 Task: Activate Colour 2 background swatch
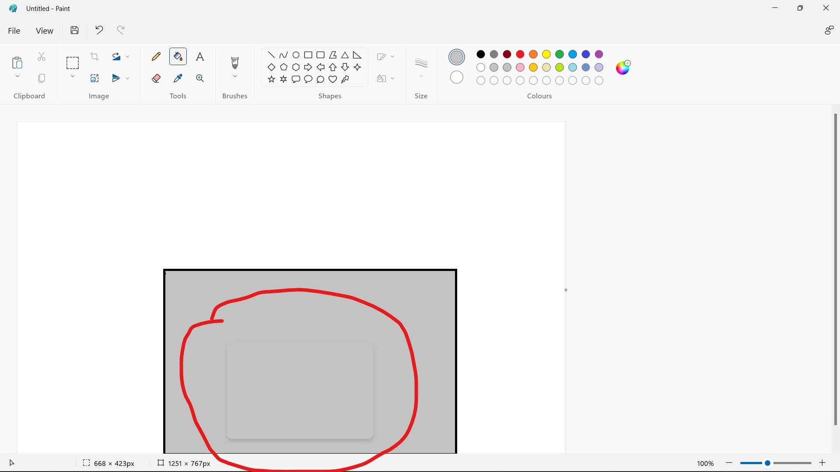click(x=457, y=77)
